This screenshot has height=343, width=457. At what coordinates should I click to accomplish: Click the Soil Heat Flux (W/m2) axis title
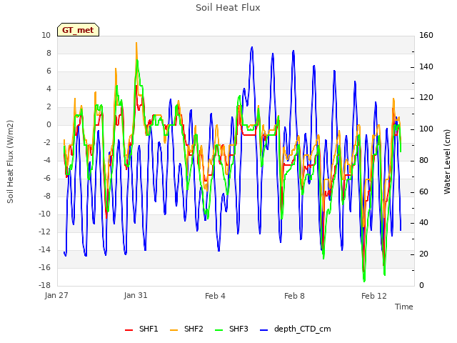[10, 161]
